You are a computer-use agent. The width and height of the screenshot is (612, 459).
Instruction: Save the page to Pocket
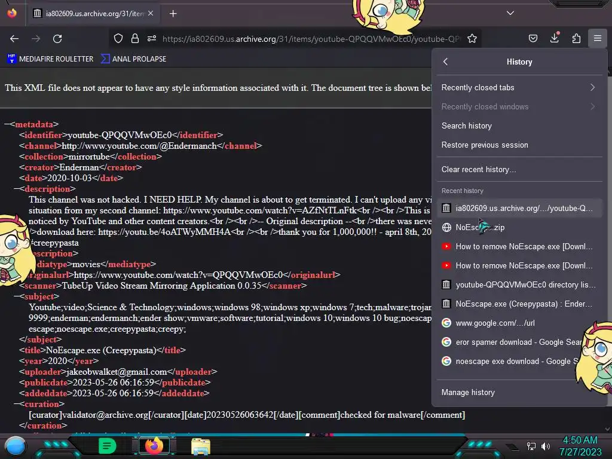tap(533, 38)
